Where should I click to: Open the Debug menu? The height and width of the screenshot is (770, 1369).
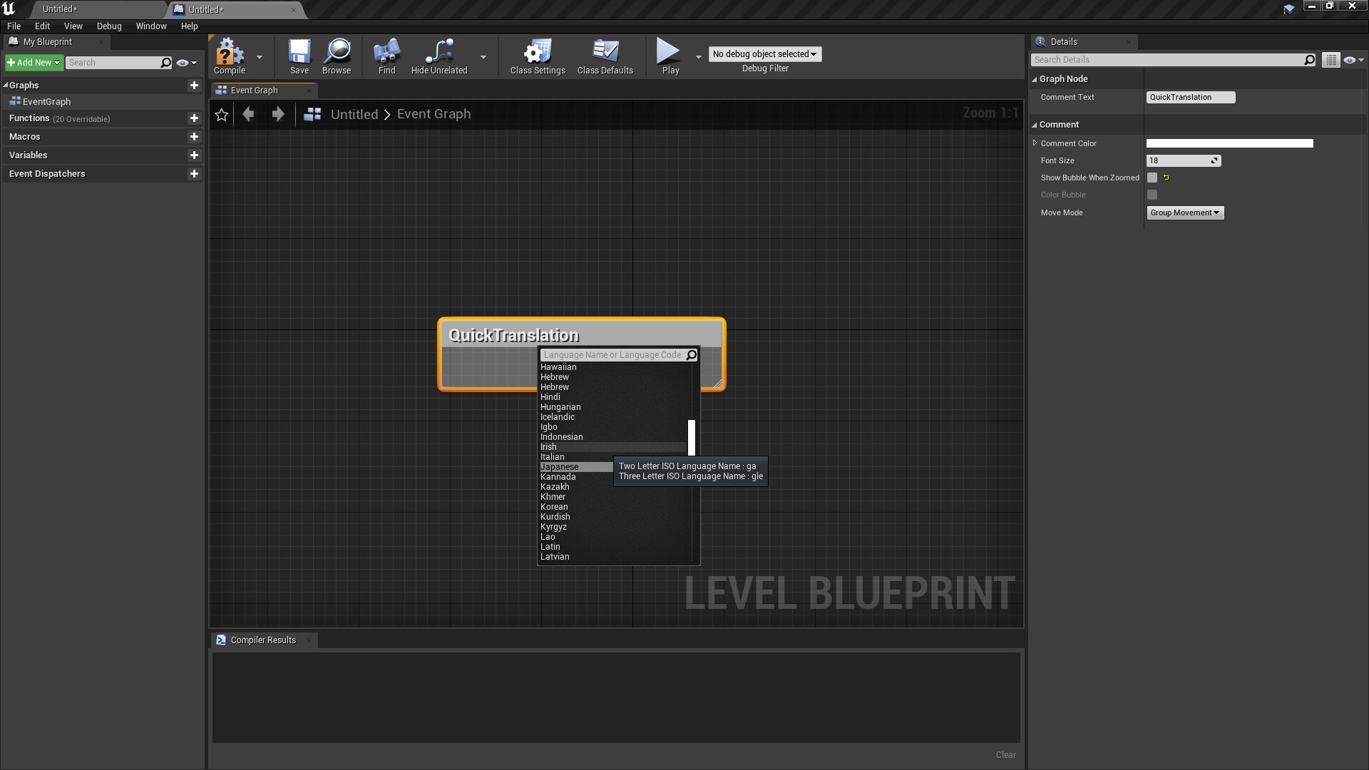point(109,26)
